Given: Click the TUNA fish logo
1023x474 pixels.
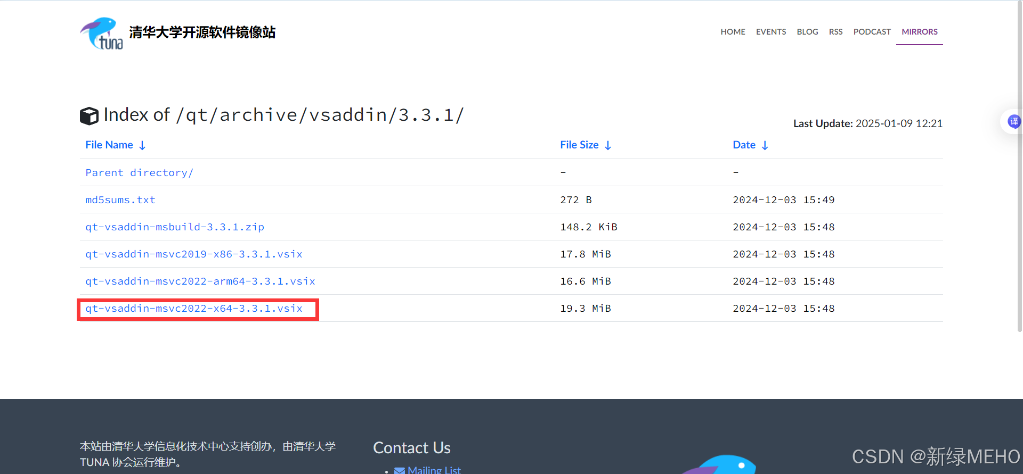Looking at the screenshot, I should (x=101, y=33).
